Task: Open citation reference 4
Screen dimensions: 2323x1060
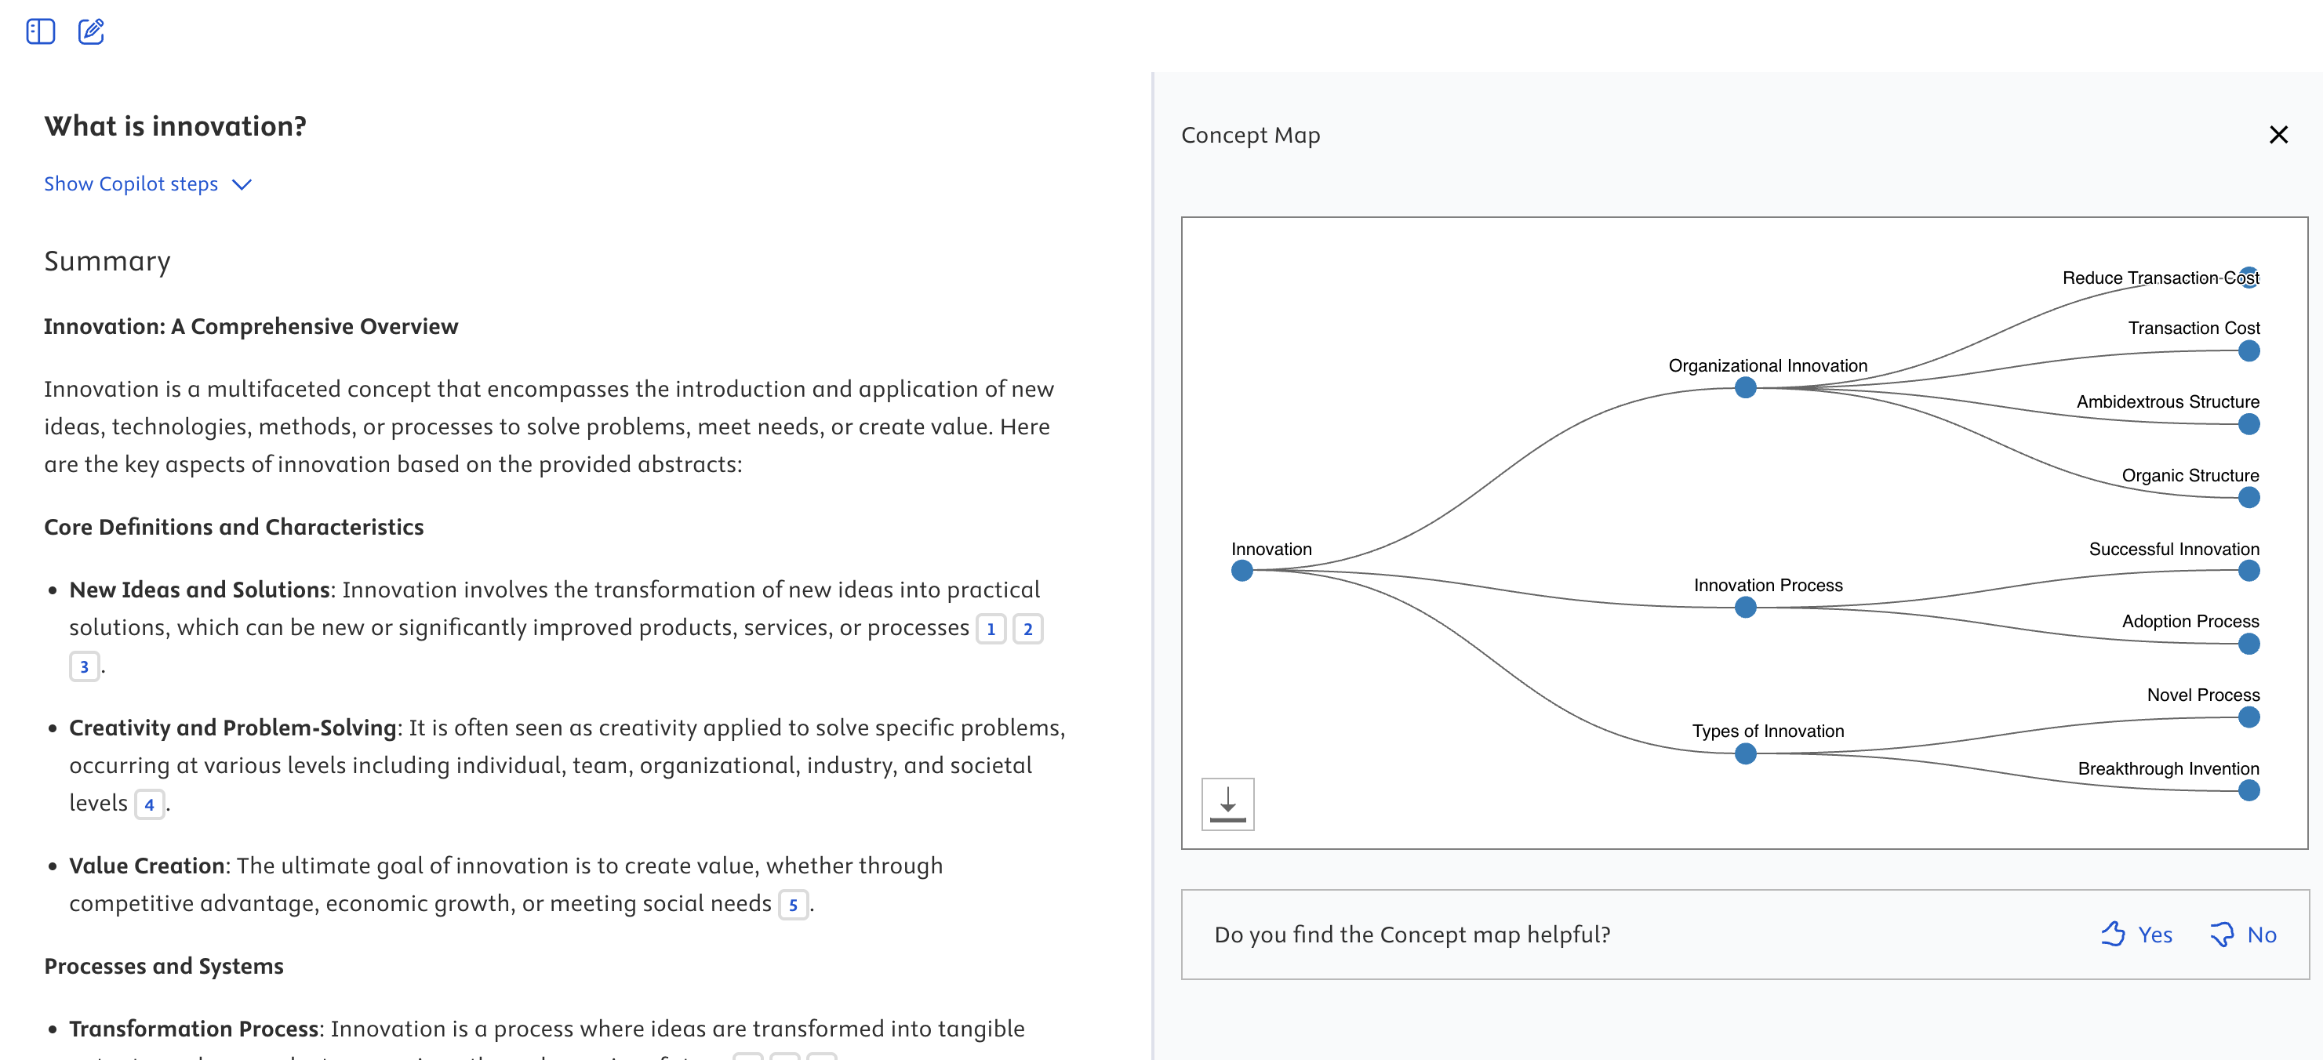Action: coord(149,804)
